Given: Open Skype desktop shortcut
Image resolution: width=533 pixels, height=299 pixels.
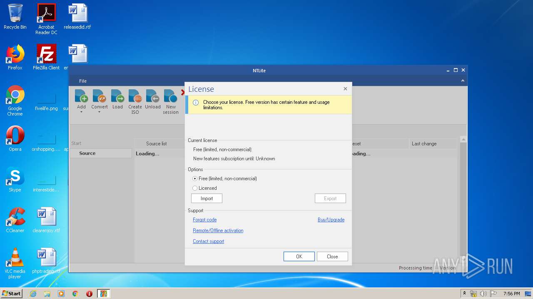Looking at the screenshot, I should click(15, 179).
